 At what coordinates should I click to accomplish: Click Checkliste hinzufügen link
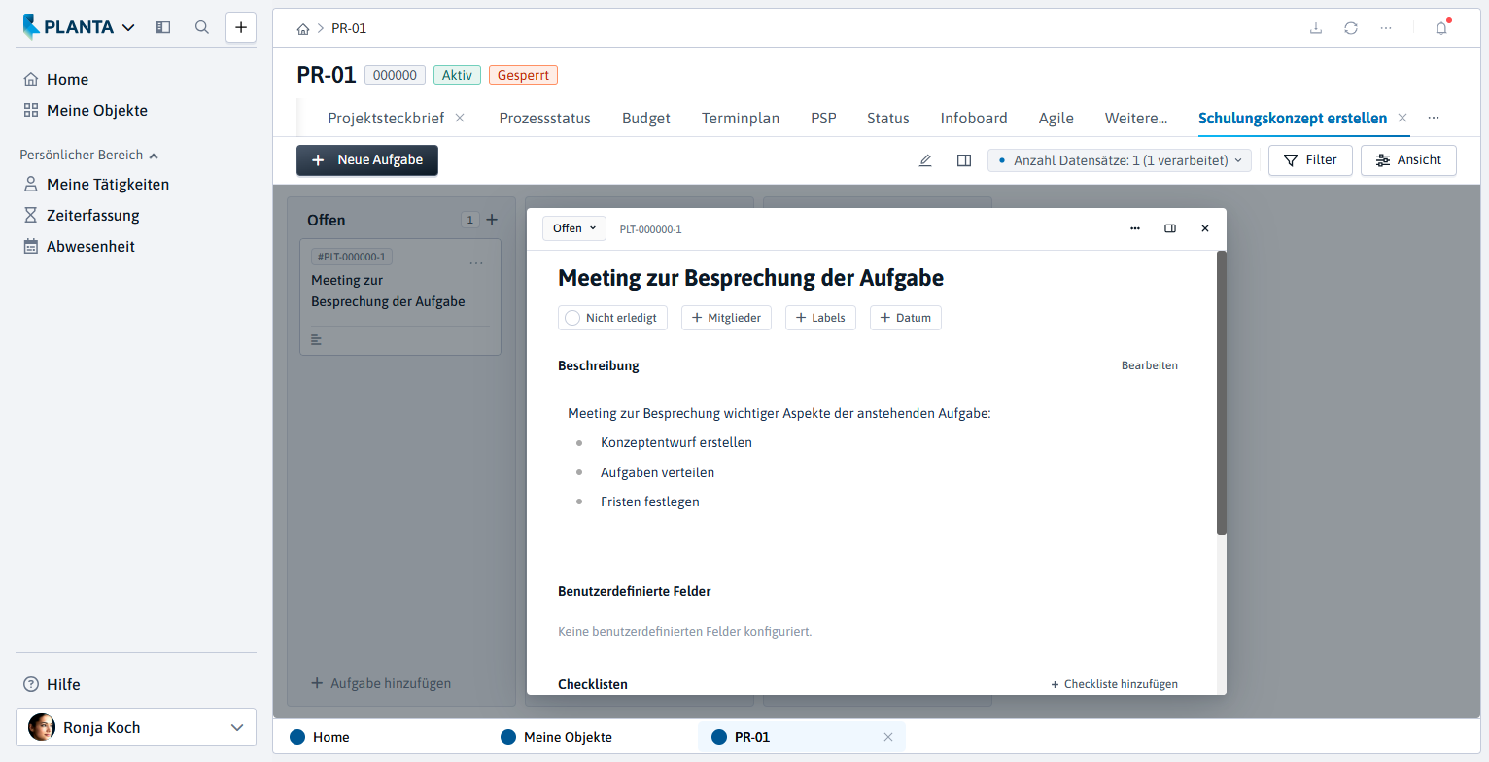pos(1114,684)
